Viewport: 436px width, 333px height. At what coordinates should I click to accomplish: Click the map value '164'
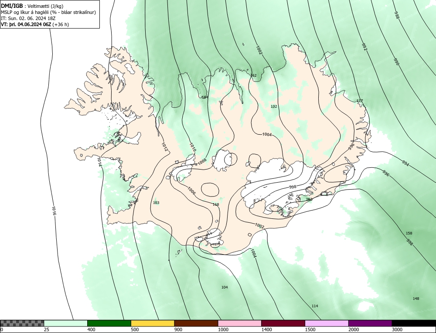point(205,97)
